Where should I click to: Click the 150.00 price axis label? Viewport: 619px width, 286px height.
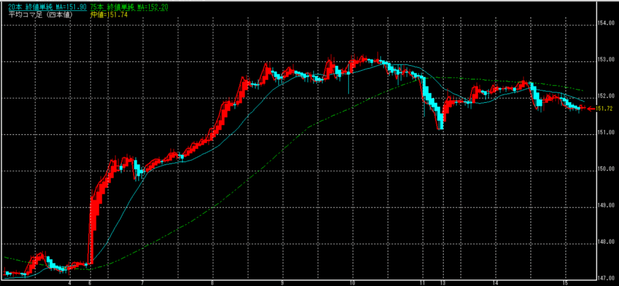point(605,169)
